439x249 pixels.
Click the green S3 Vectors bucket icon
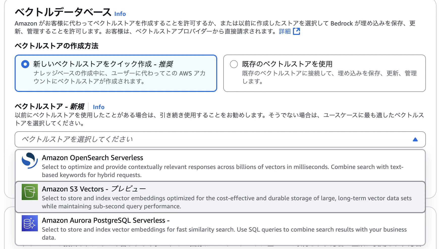pos(30,192)
